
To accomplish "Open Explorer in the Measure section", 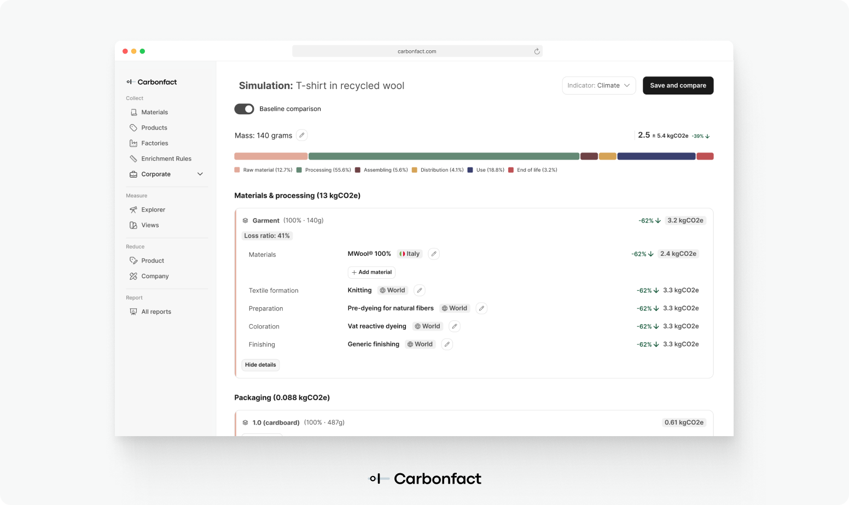I will click(153, 209).
